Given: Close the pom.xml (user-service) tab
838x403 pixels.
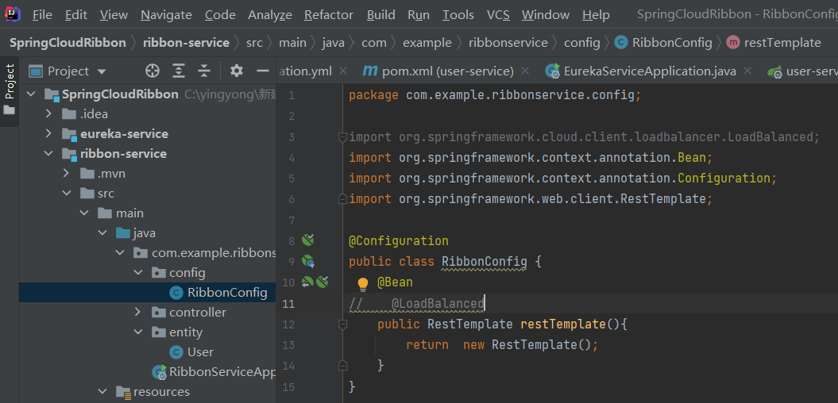Looking at the screenshot, I should pyautogui.click(x=525, y=71).
